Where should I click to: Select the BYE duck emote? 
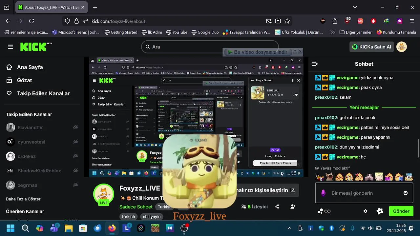389,177
